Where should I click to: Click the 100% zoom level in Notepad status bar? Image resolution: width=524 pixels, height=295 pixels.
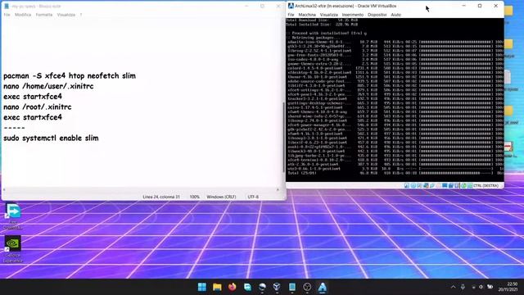click(x=195, y=197)
